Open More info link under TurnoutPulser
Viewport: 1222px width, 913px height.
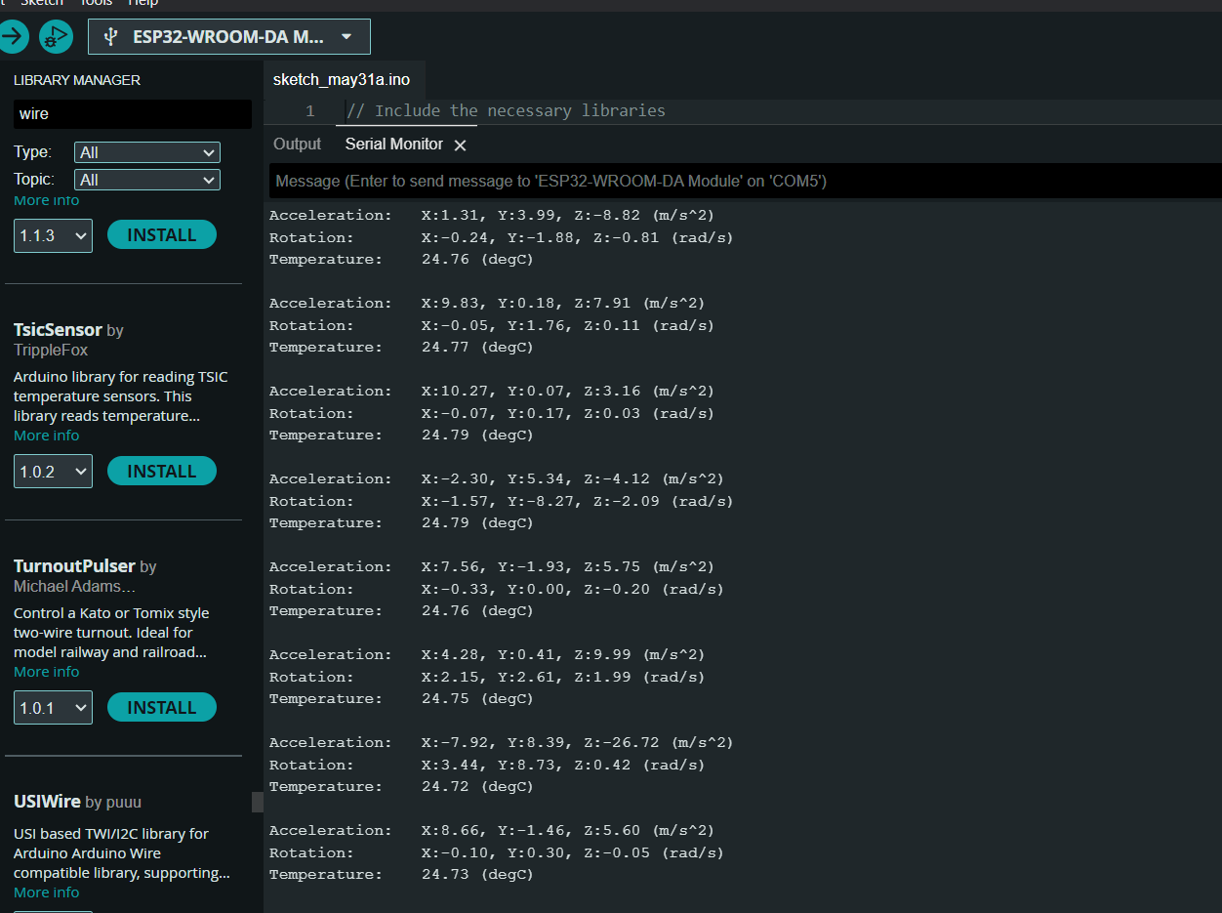click(x=46, y=672)
